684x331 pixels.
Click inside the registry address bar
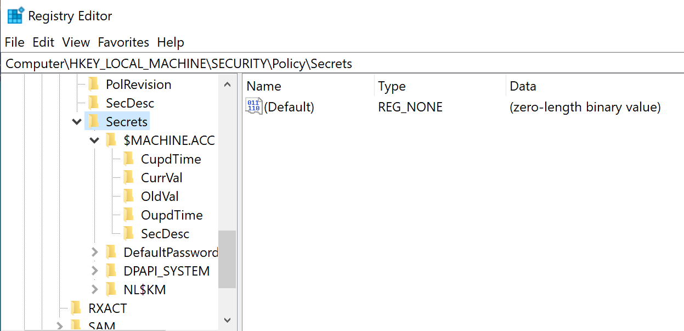click(x=219, y=63)
